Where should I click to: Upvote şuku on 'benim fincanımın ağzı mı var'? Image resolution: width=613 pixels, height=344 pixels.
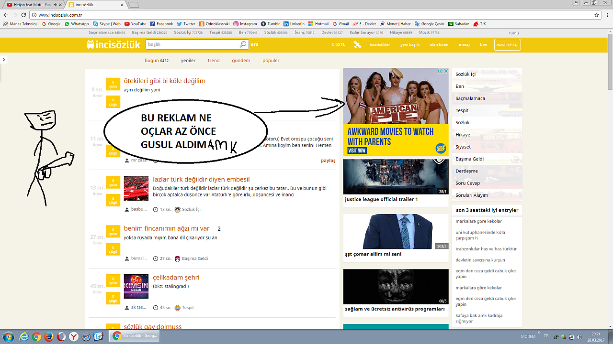(x=113, y=231)
